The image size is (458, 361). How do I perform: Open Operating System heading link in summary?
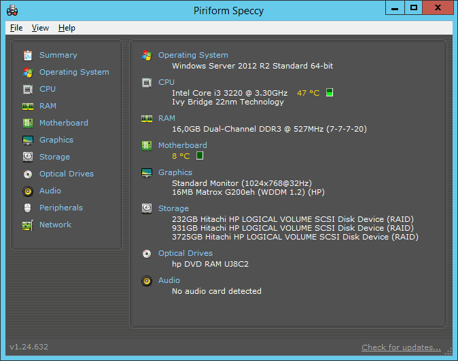point(193,55)
